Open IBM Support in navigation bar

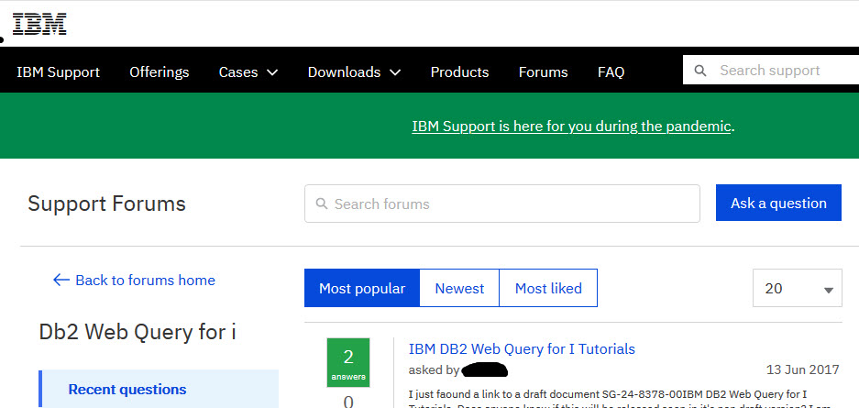pos(58,72)
